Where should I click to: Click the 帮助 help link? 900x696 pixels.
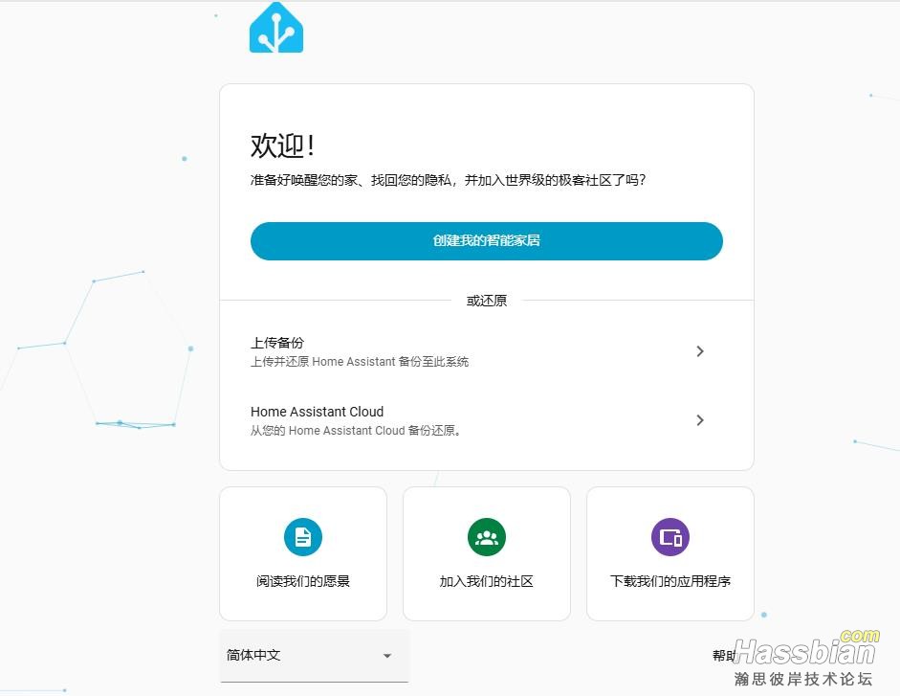[723, 656]
